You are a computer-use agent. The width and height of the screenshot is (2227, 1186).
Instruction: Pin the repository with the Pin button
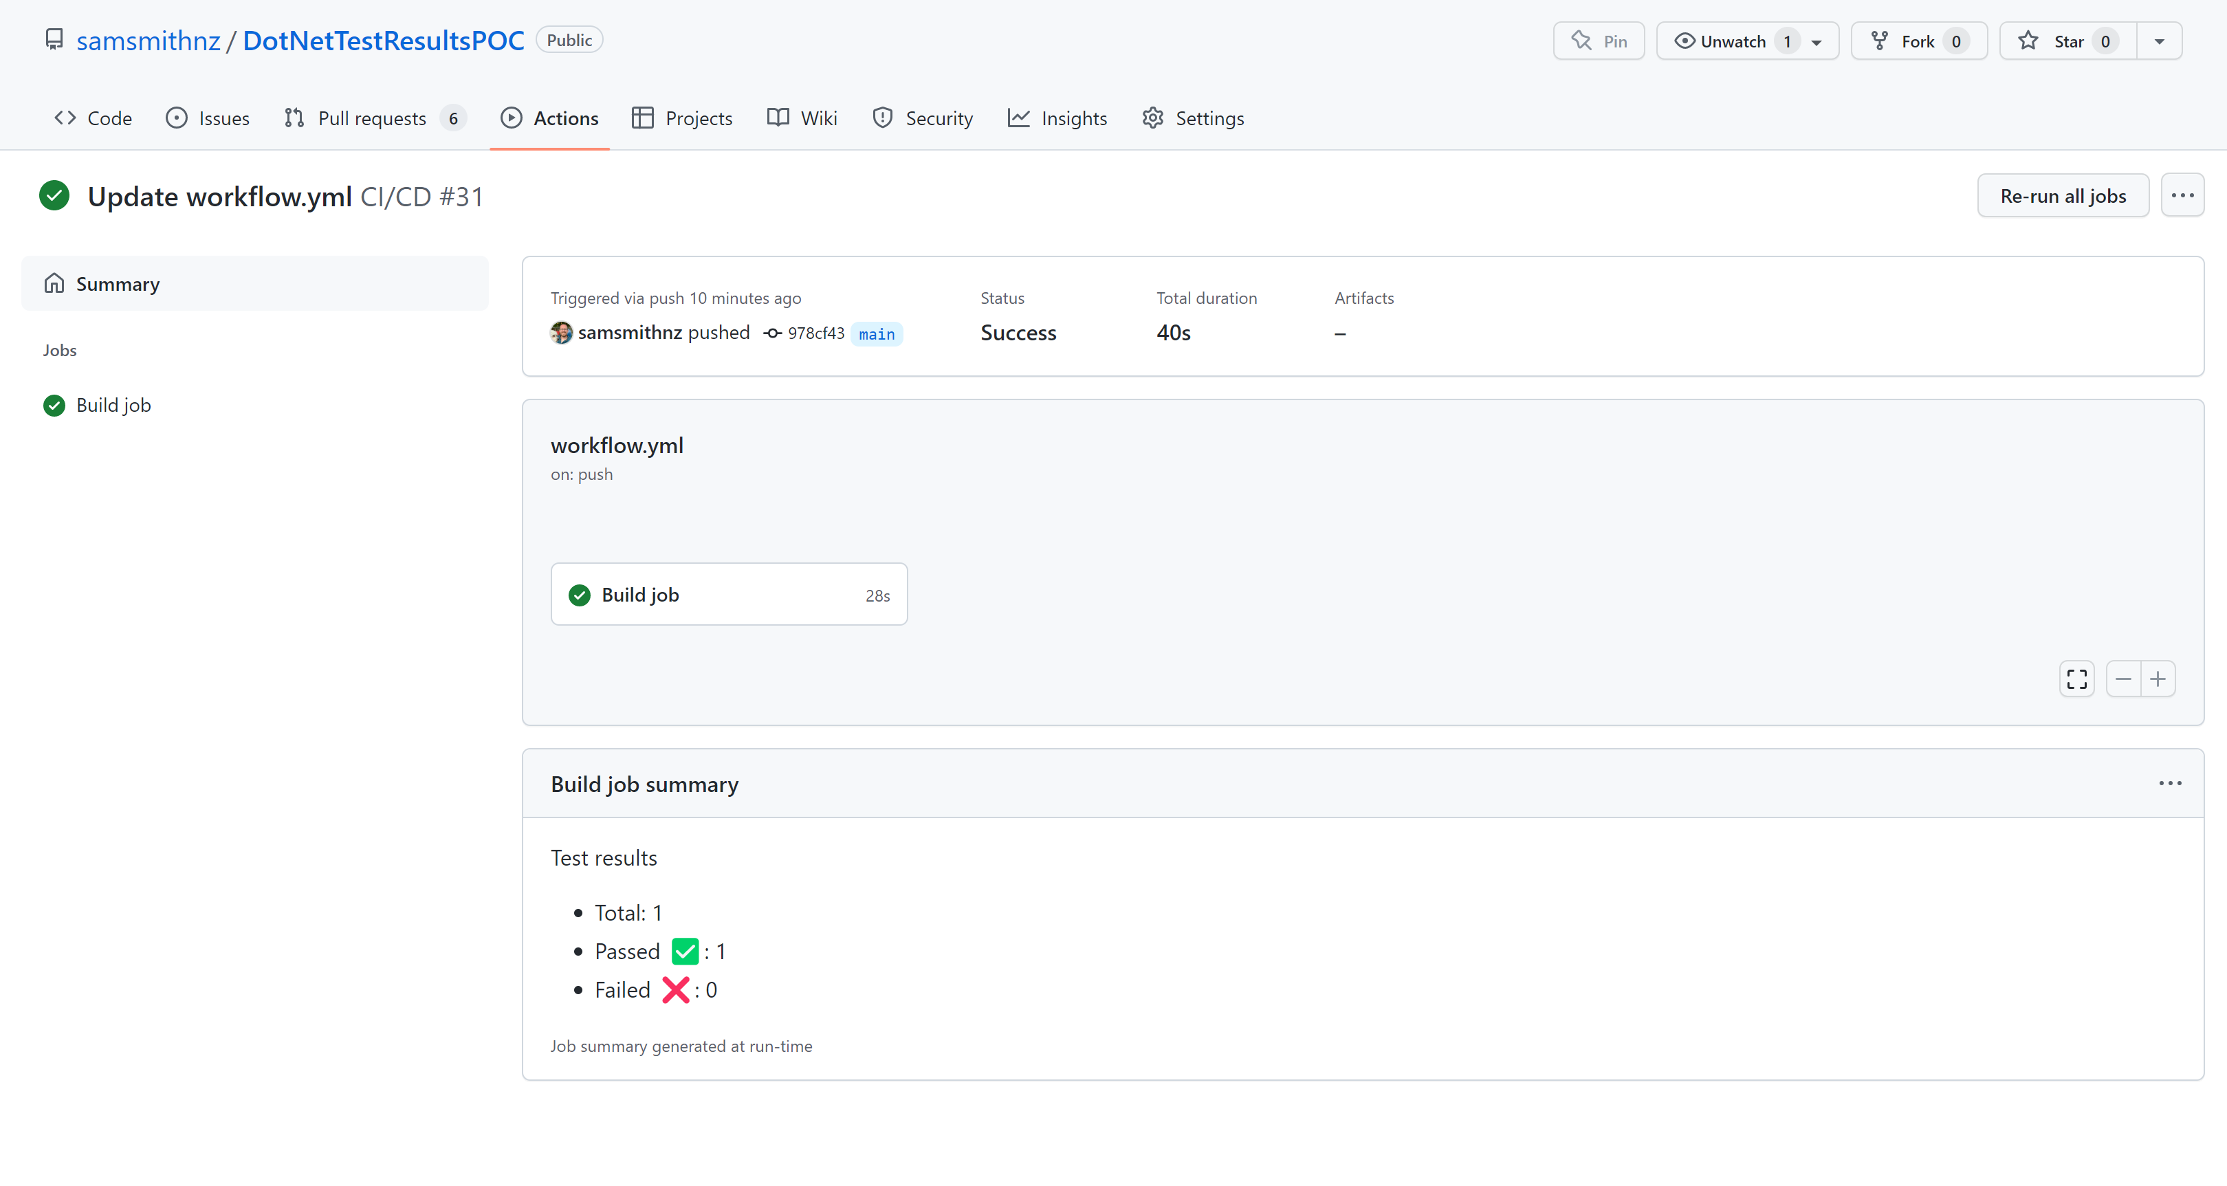(x=1599, y=41)
